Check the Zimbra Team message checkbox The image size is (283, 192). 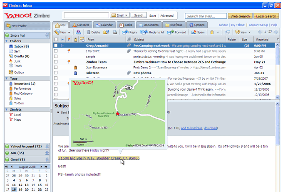(x=56, y=61)
